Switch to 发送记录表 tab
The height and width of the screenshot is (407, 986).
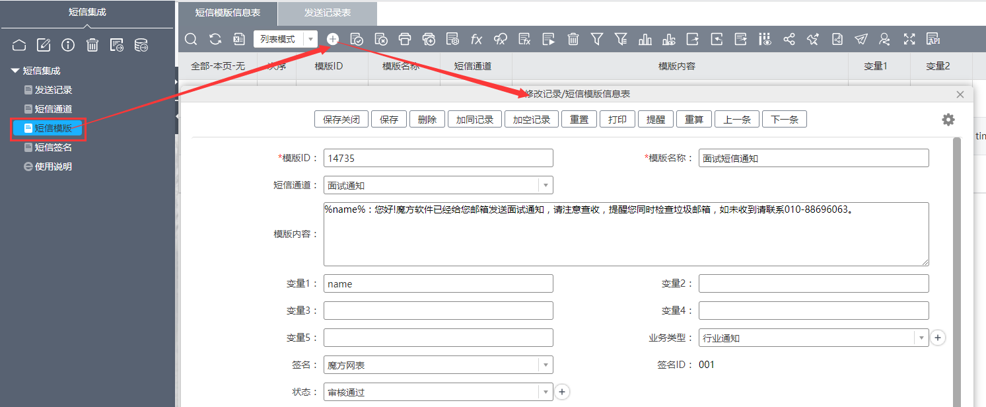pos(328,13)
